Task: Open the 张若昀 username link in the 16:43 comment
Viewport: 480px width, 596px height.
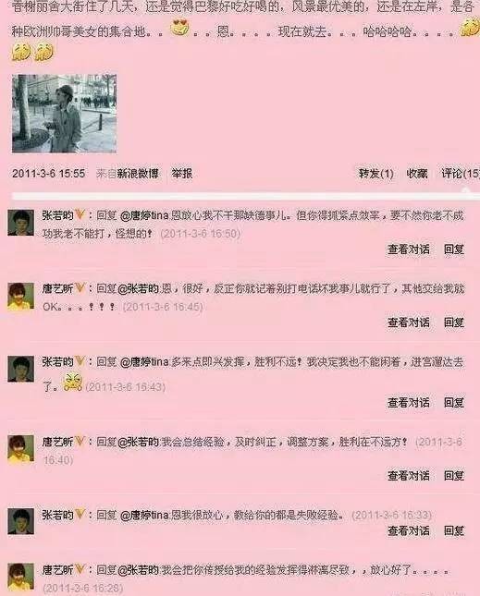Action: coord(57,361)
